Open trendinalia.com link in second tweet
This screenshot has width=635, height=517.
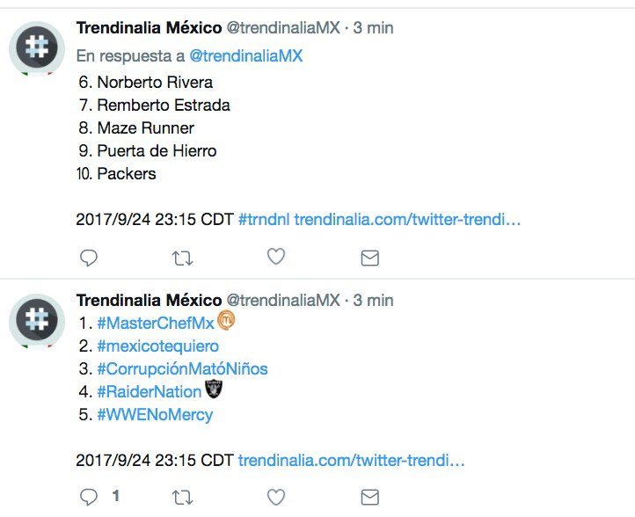pyautogui.click(x=351, y=460)
